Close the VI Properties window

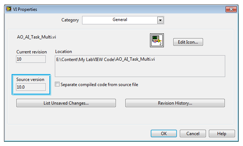point(231,9)
